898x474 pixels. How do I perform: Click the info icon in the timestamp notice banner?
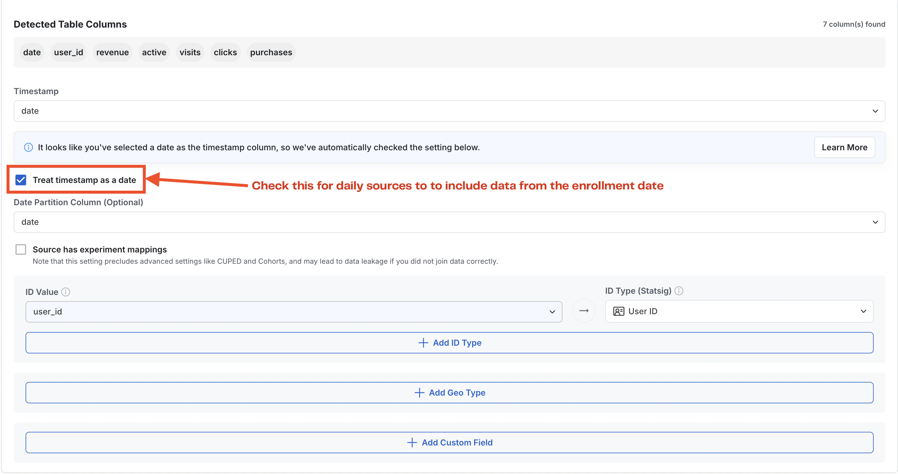[28, 147]
